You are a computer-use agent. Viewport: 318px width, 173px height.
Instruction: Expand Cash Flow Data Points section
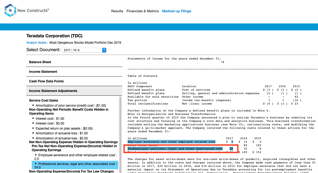74,81
